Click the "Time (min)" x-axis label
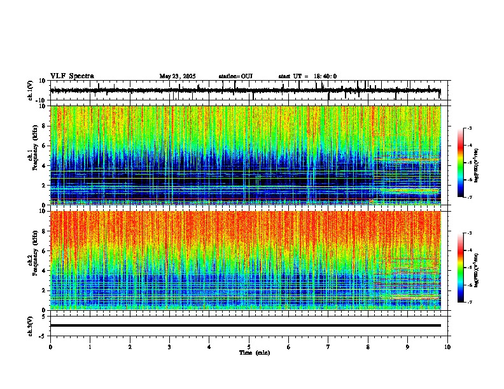Screen dimensions: 504x389 click(x=255, y=353)
